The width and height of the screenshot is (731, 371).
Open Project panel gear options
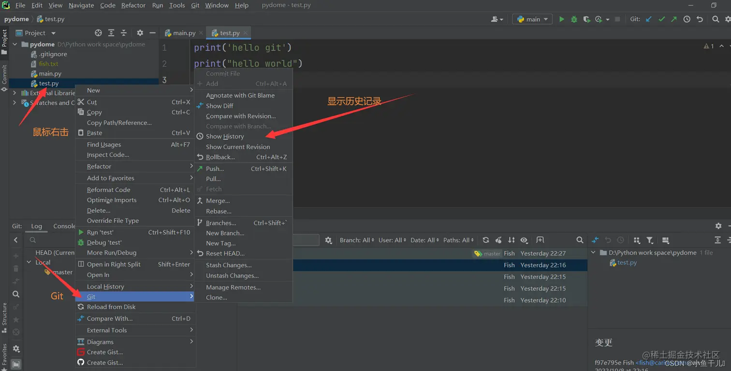pos(140,33)
